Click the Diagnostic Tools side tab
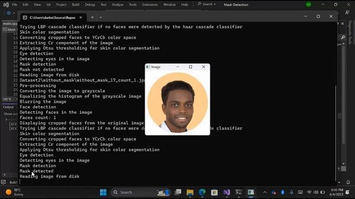Image resolution: width=355 pixels, height=199 pixels. (x=350, y=32)
